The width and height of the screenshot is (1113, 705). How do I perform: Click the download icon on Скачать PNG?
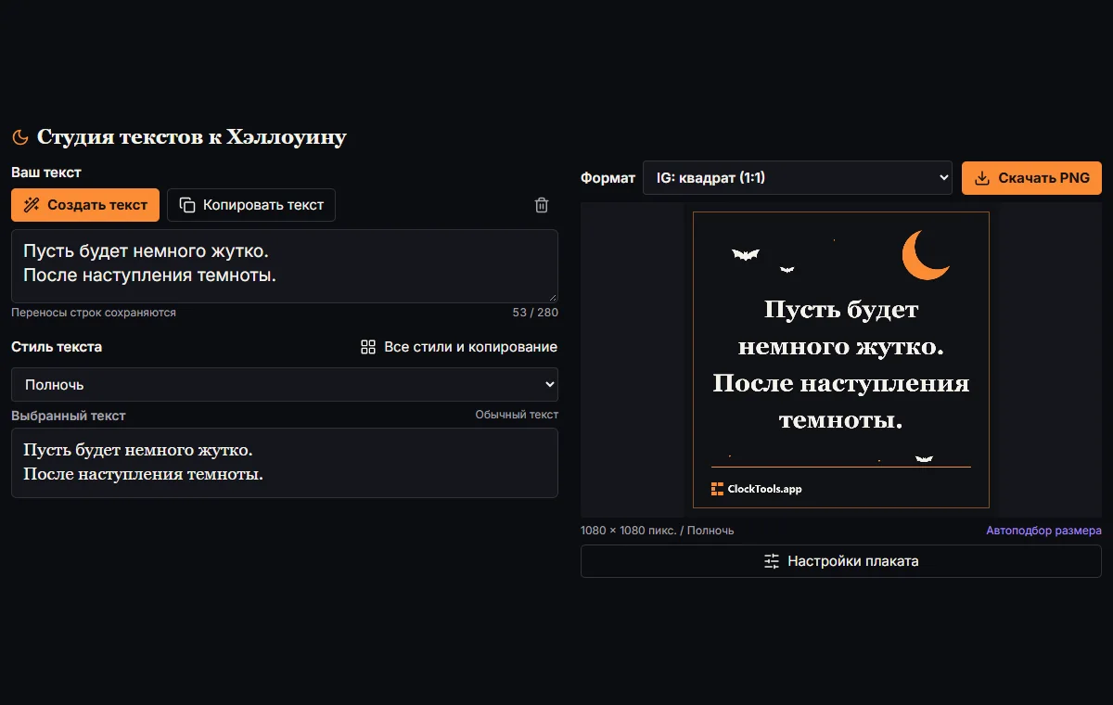point(982,178)
